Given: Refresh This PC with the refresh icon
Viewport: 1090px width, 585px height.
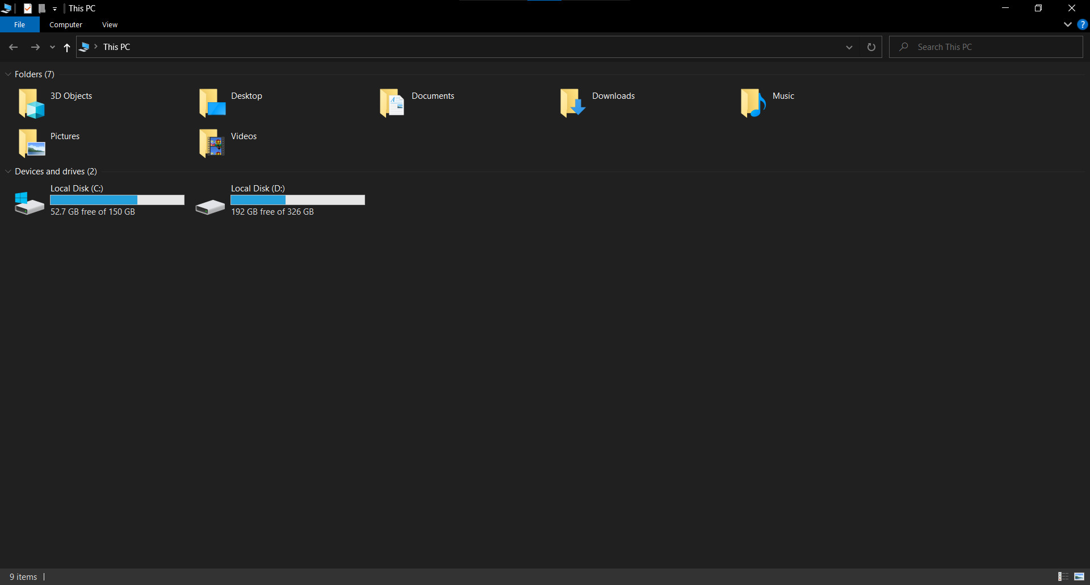Looking at the screenshot, I should pyautogui.click(x=871, y=47).
